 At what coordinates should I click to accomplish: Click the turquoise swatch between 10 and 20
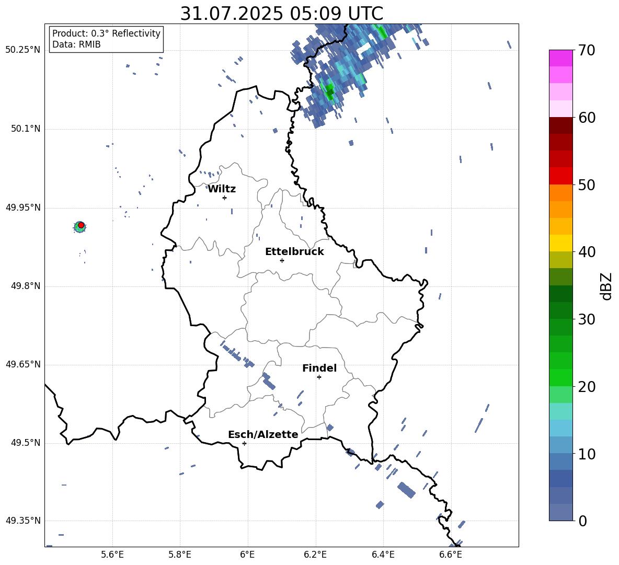(560, 411)
